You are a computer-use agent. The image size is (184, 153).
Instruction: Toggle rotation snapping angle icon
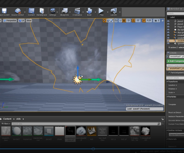click(x=133, y=21)
